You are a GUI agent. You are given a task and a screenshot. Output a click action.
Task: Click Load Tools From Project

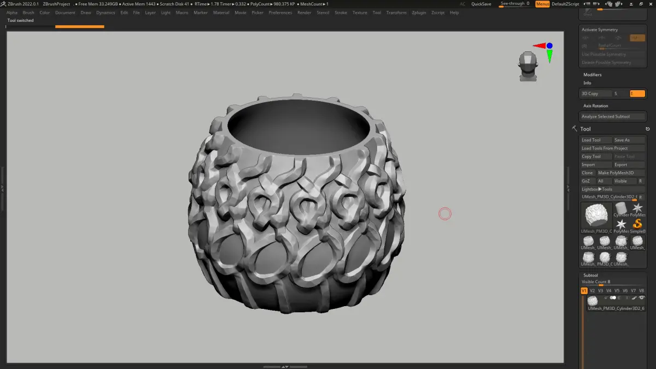click(612, 148)
